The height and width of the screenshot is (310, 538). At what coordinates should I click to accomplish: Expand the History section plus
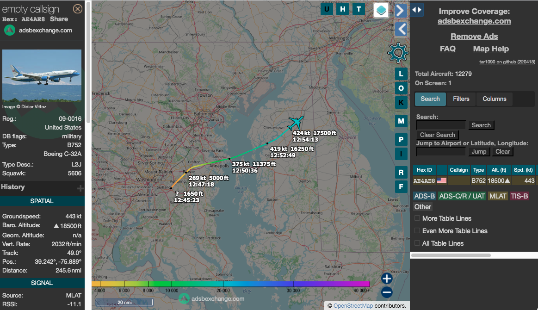click(80, 188)
